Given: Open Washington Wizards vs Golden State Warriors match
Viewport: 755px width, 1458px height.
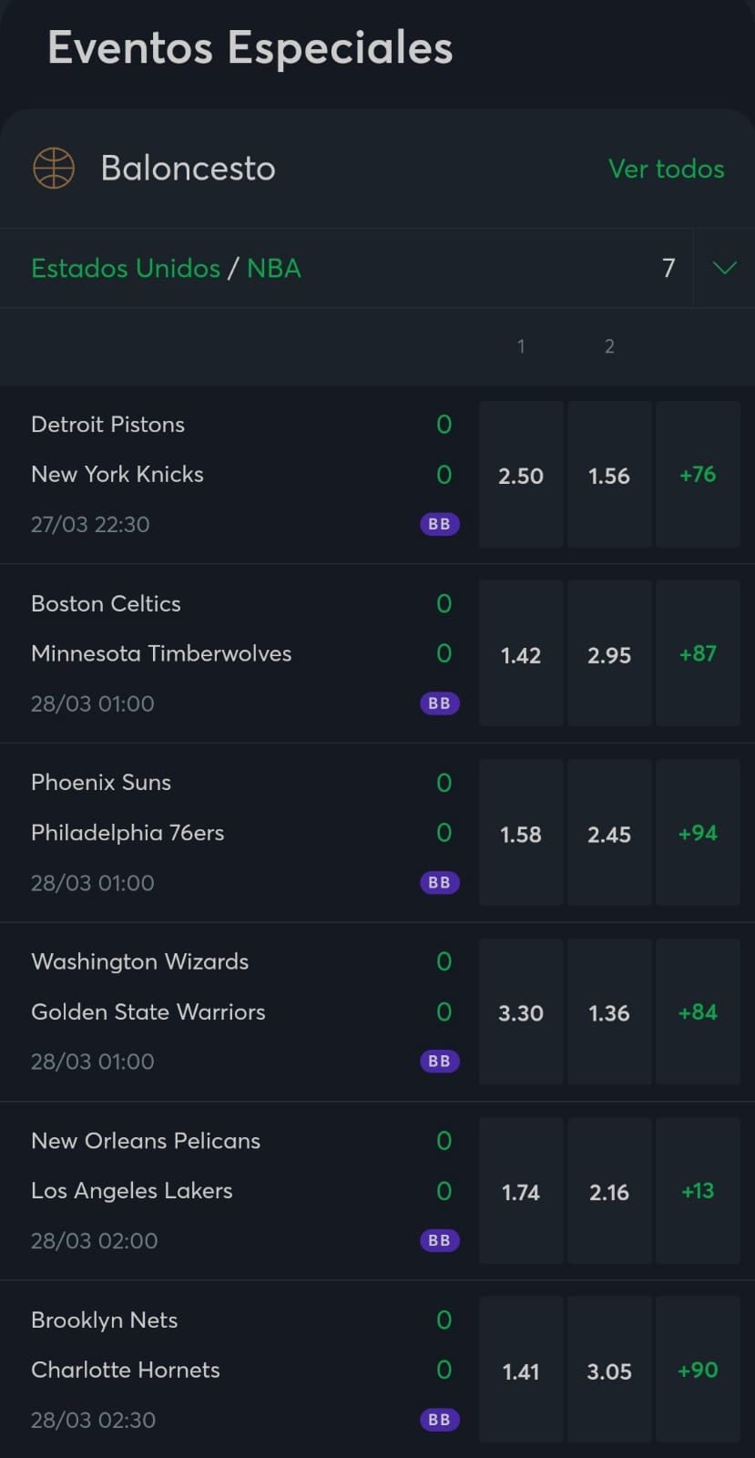Looking at the screenshot, I should [x=148, y=987].
